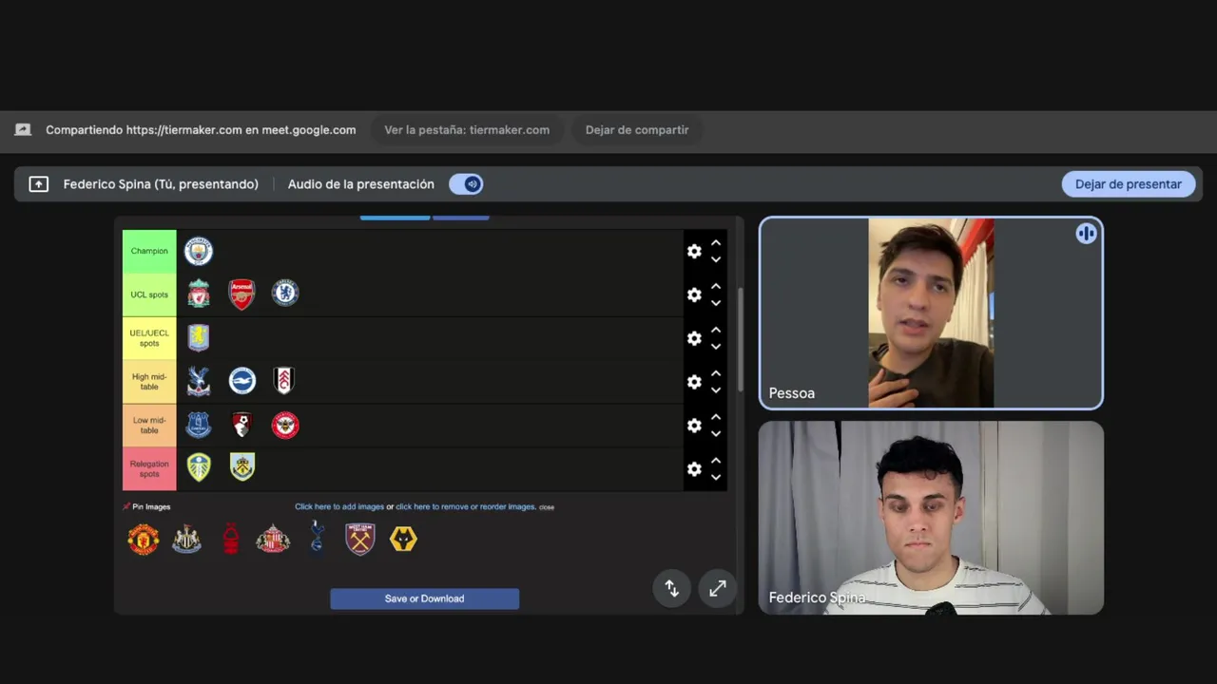Pick the Tottenham badge from unranked images

[318, 538]
